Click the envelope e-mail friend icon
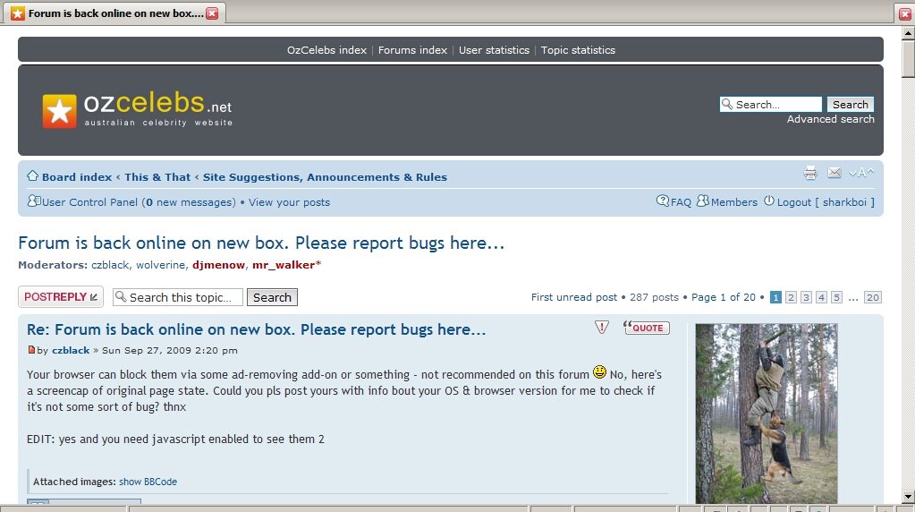Image resolution: width=915 pixels, height=512 pixels. 834,173
